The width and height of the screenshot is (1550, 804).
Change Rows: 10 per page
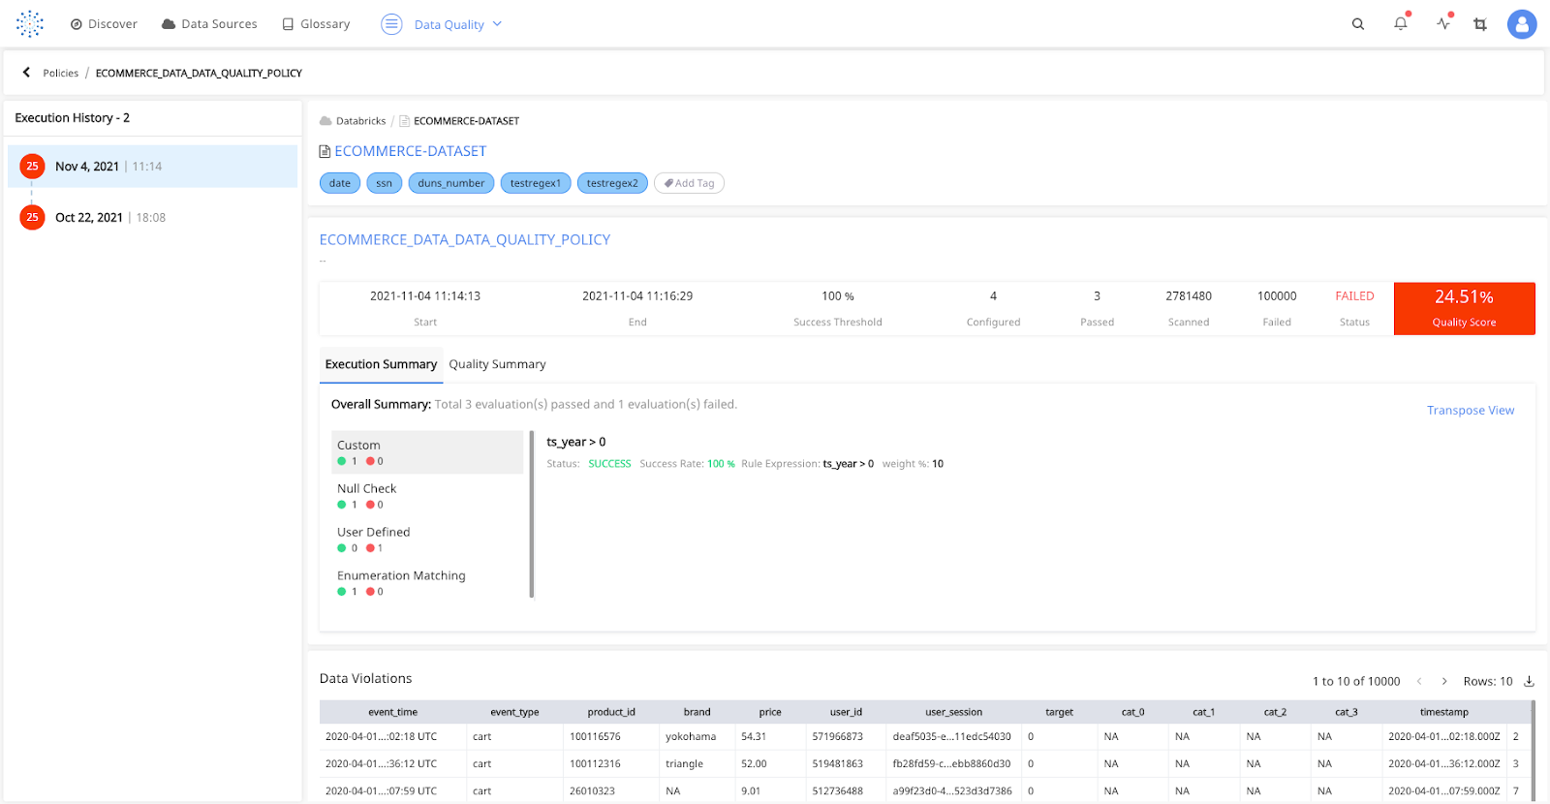1488,682
